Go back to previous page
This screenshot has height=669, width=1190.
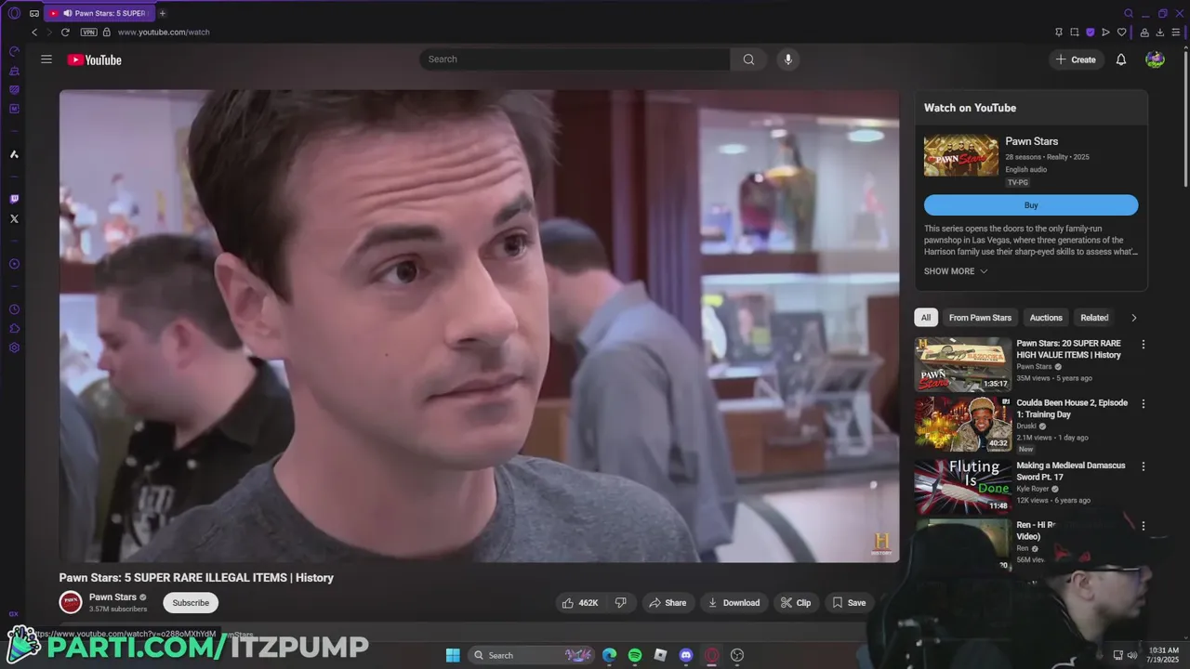pos(34,32)
